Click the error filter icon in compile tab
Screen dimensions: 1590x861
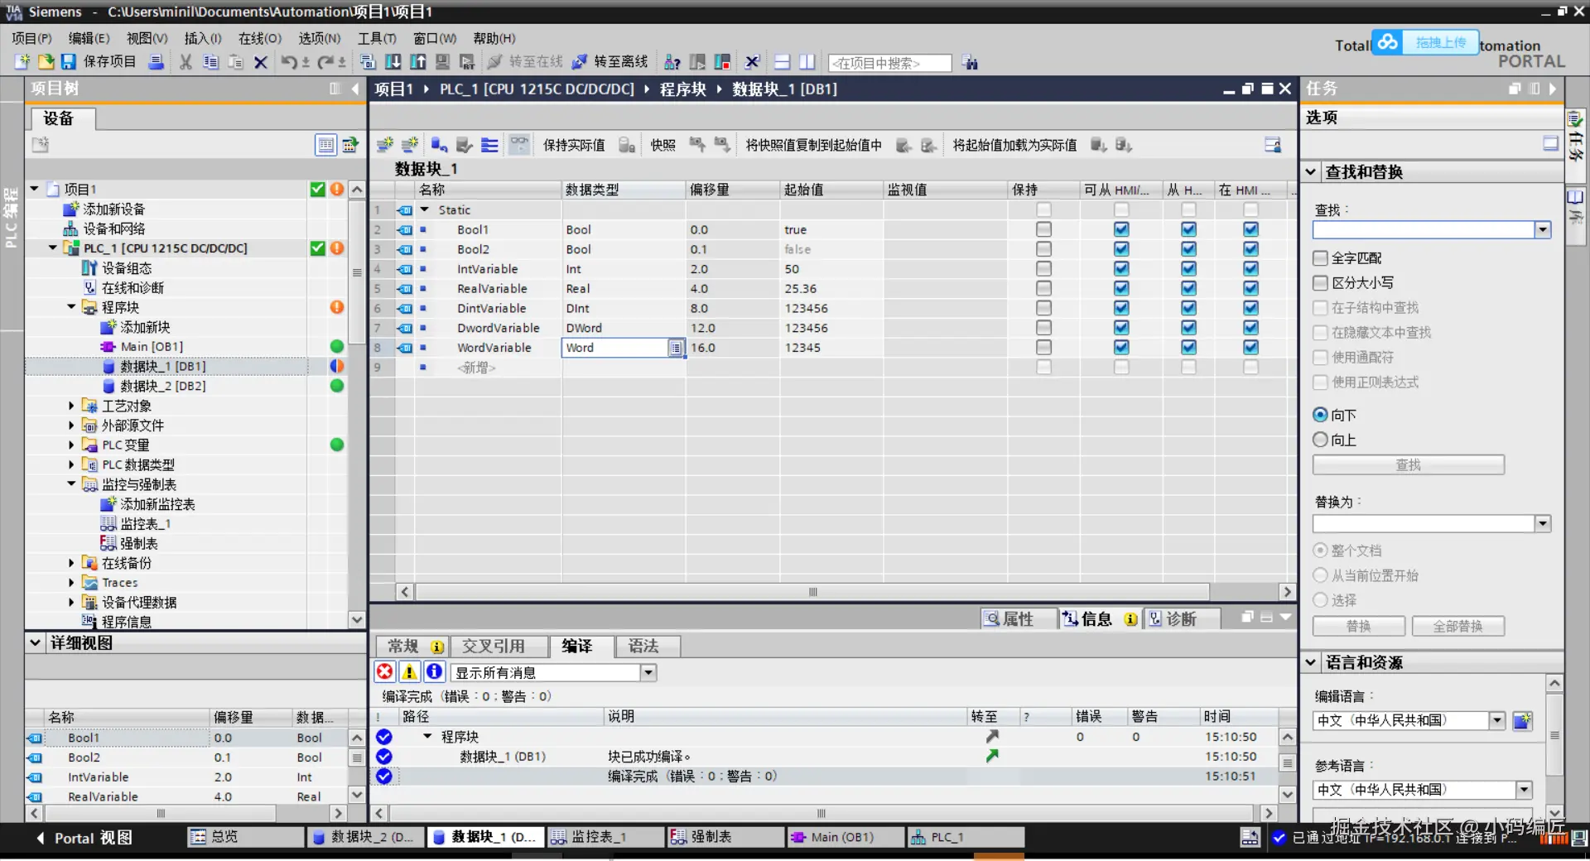click(384, 671)
